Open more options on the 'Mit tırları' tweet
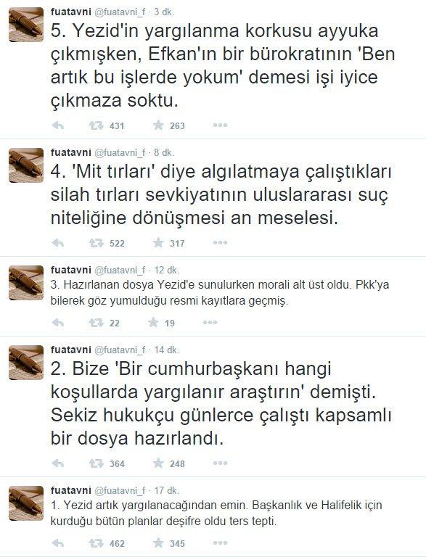 [220, 243]
